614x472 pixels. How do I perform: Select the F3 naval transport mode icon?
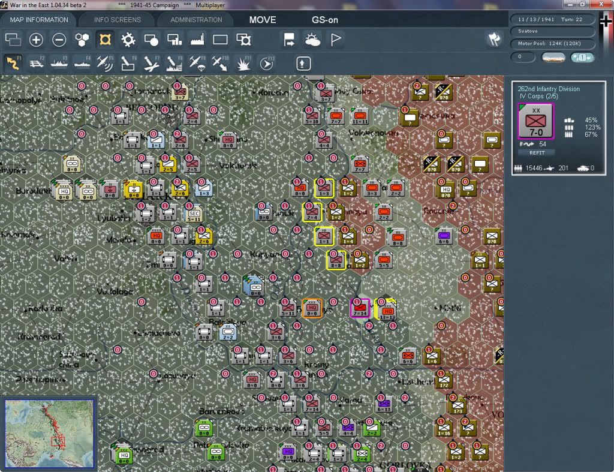click(x=59, y=63)
